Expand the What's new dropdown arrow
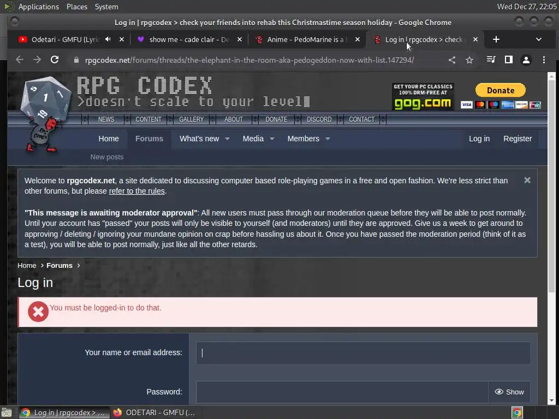 pos(227,139)
